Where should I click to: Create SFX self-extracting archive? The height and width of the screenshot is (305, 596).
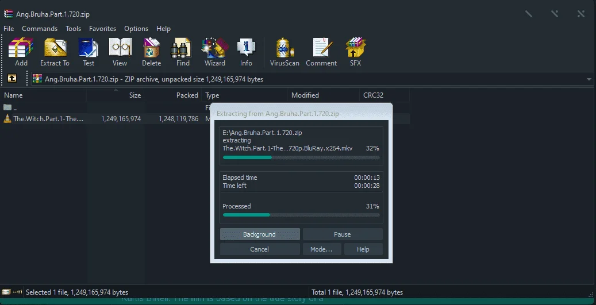pos(355,52)
